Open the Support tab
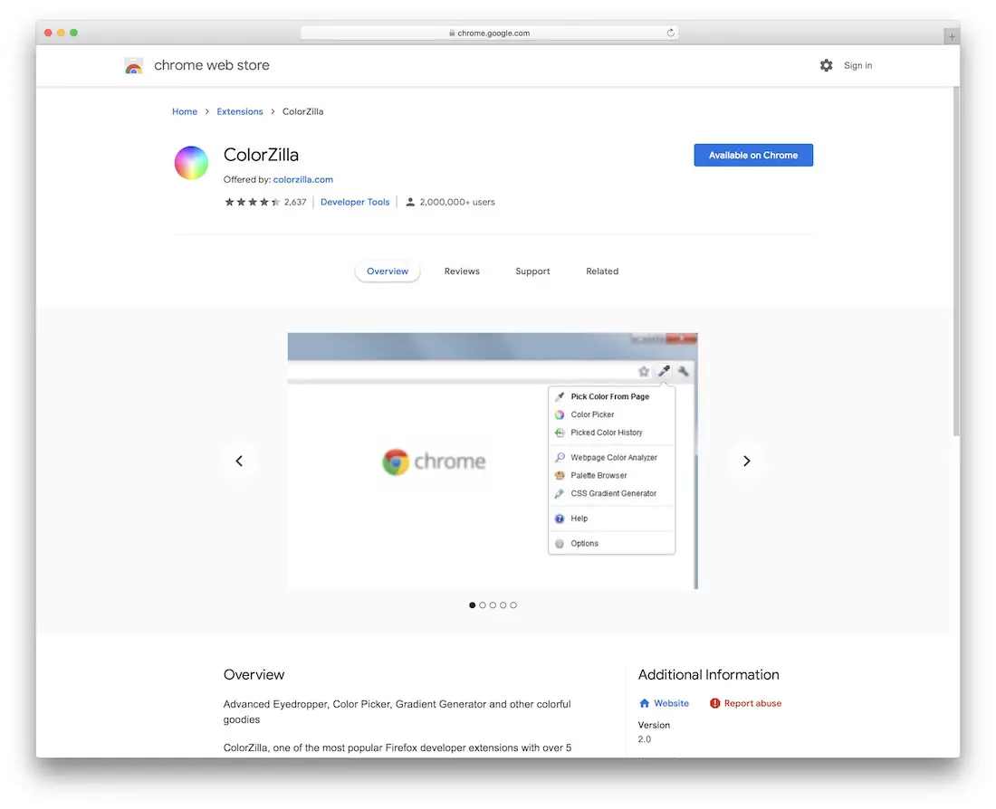 point(532,271)
